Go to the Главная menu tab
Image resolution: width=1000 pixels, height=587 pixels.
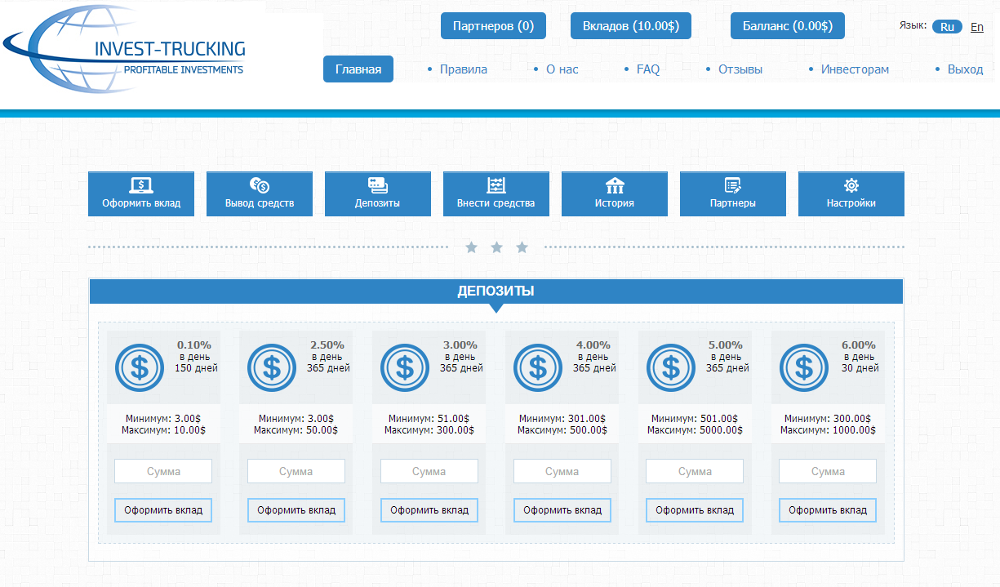[x=358, y=69]
